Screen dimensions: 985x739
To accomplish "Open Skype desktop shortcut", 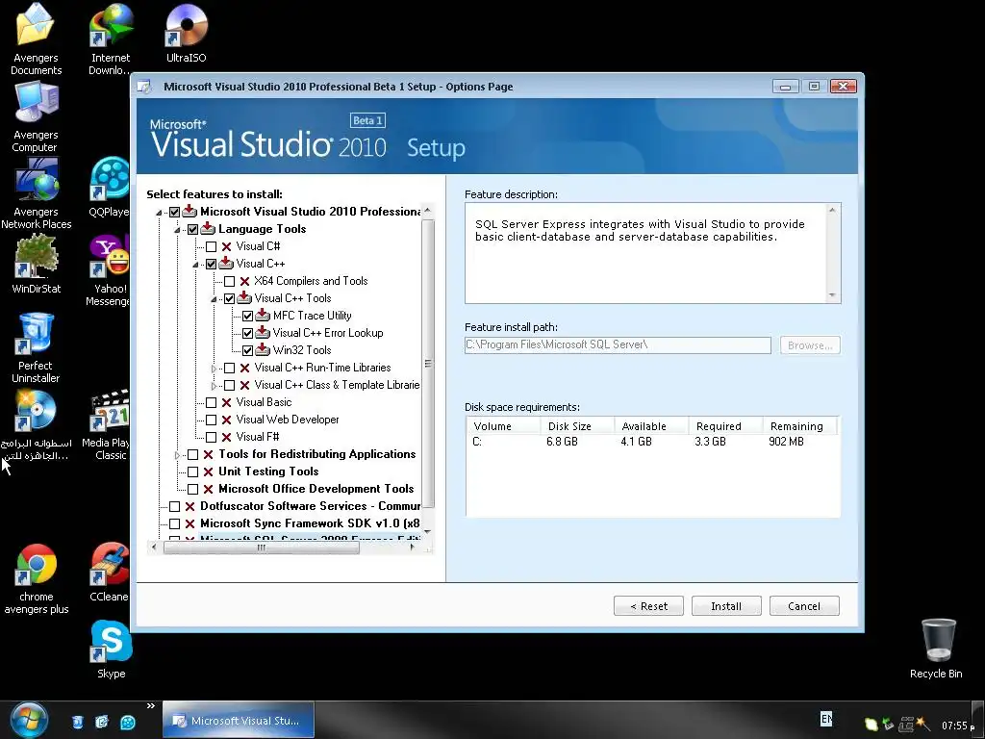I will (112, 650).
